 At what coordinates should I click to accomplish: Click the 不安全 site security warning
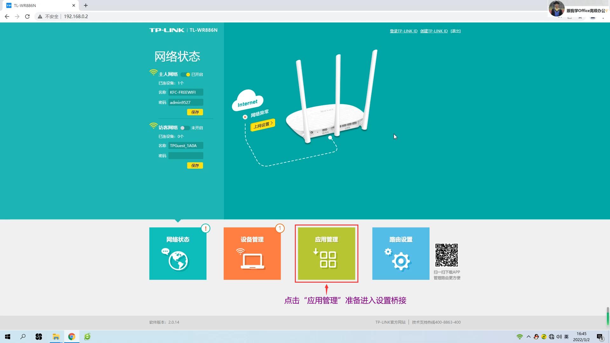(48, 17)
